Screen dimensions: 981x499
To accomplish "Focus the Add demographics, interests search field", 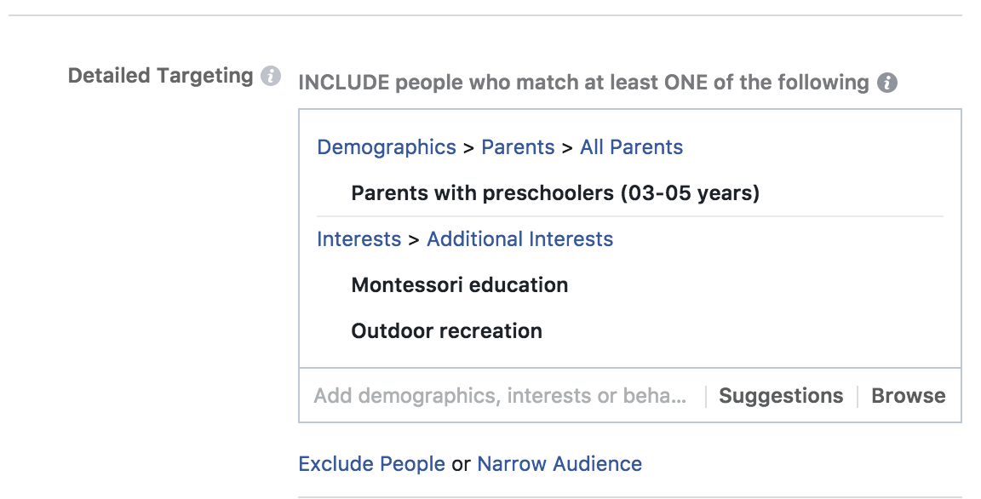I will [x=499, y=396].
